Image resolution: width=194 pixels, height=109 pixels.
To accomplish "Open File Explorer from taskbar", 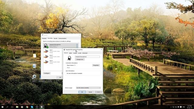I will [17, 107].
